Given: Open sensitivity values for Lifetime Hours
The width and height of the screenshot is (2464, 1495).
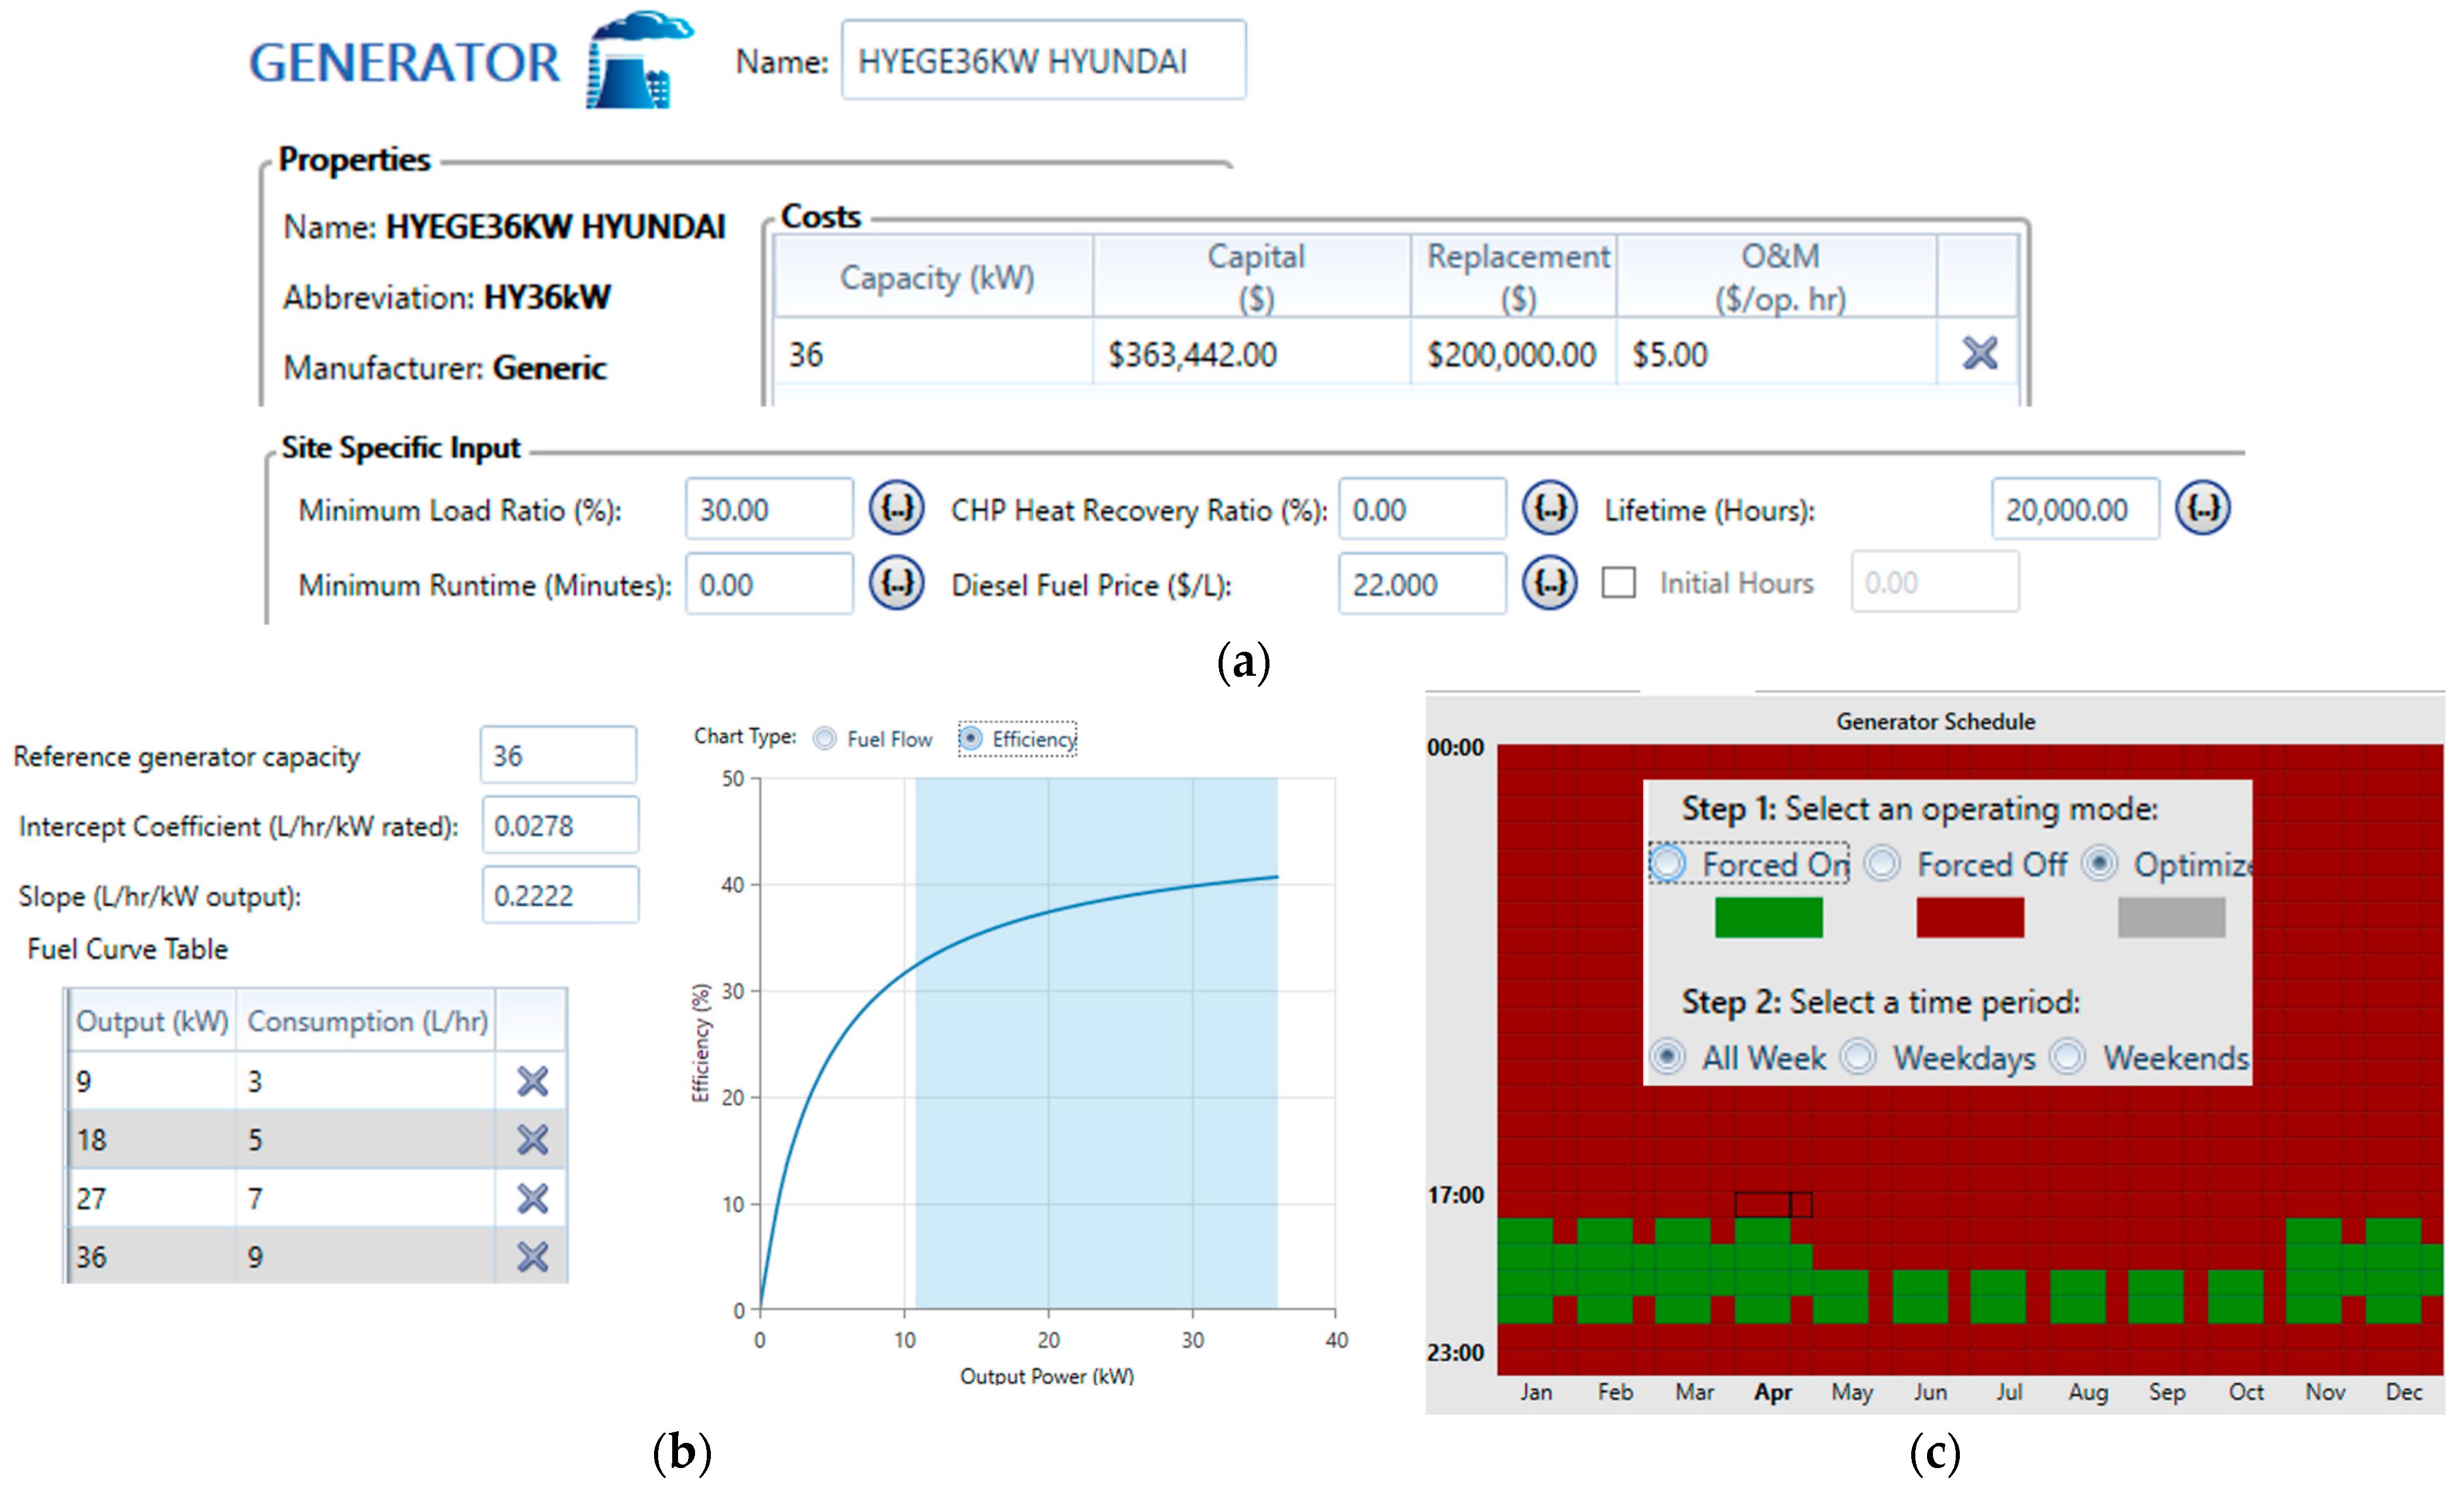Looking at the screenshot, I should coord(2202,509).
